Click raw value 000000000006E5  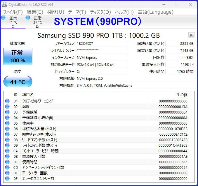click(173, 162)
